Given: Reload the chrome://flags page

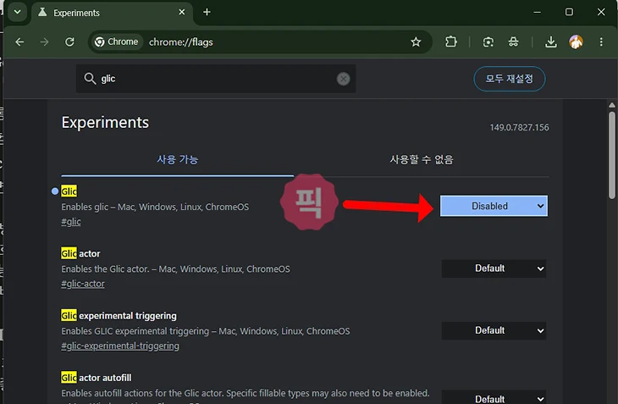Looking at the screenshot, I should pos(69,42).
